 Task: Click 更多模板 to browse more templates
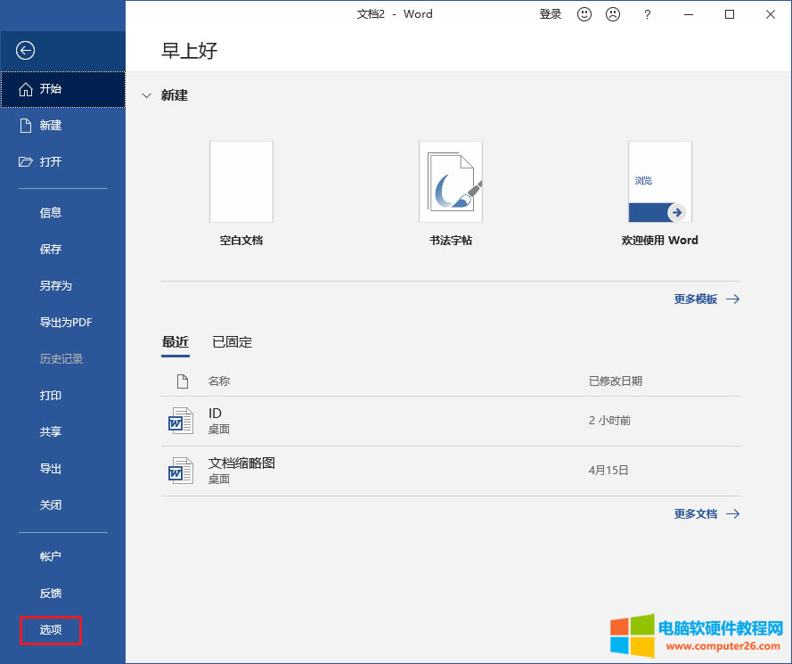pos(698,299)
